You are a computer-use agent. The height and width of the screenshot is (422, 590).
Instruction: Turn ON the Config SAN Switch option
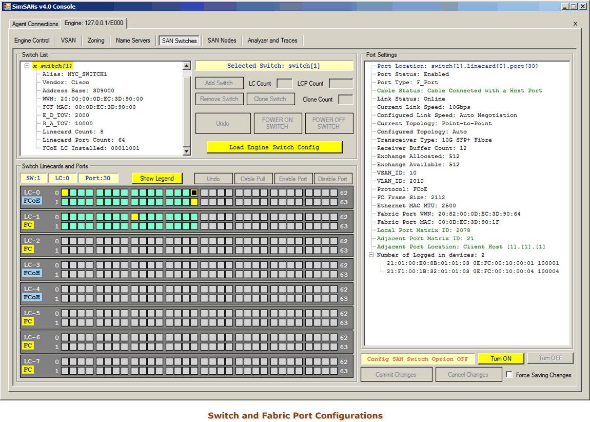pyautogui.click(x=501, y=358)
